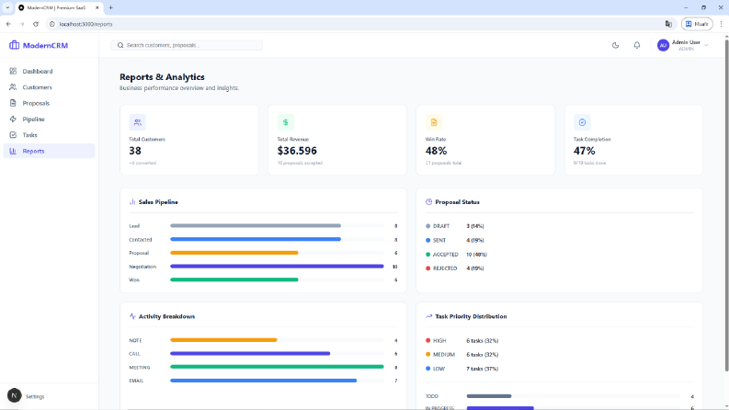Click the 38 total customers value
729x410 pixels.
[x=135, y=151]
